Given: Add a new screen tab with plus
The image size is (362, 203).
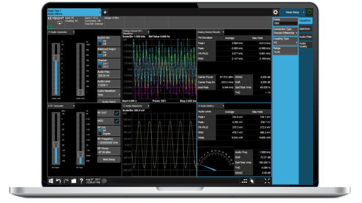Looking at the screenshot, I should [105, 12].
